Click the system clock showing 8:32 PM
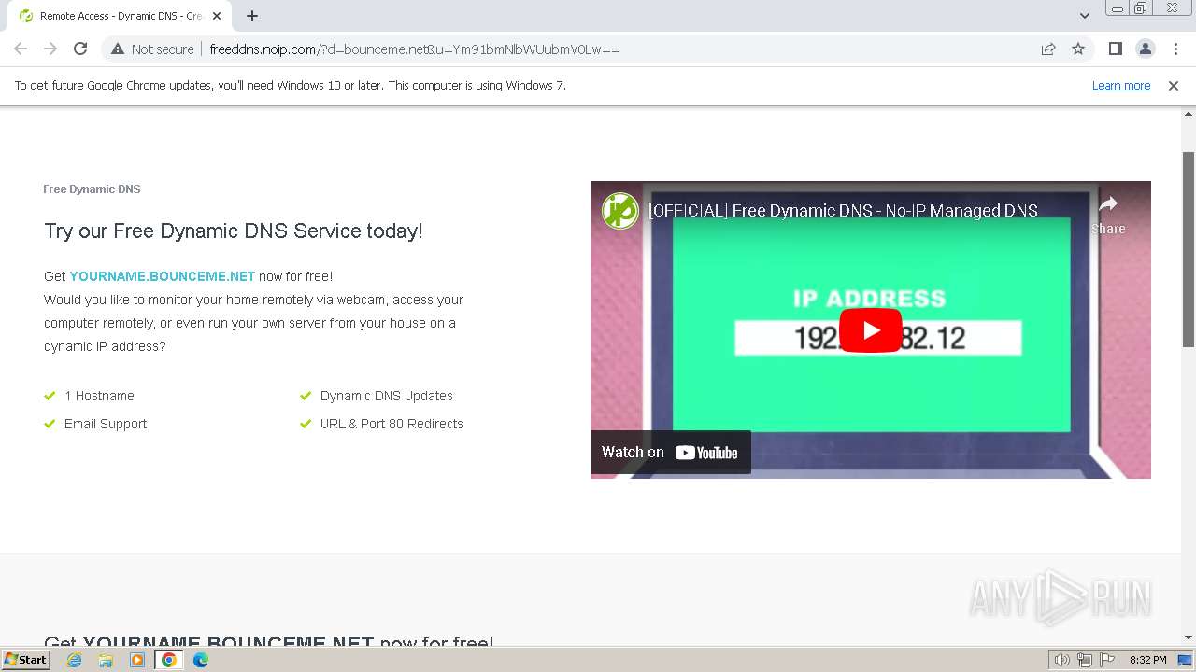The height and width of the screenshot is (672, 1196). pyautogui.click(x=1147, y=660)
